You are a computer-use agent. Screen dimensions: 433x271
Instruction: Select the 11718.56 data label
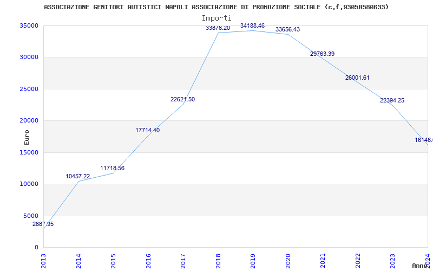coord(113,169)
